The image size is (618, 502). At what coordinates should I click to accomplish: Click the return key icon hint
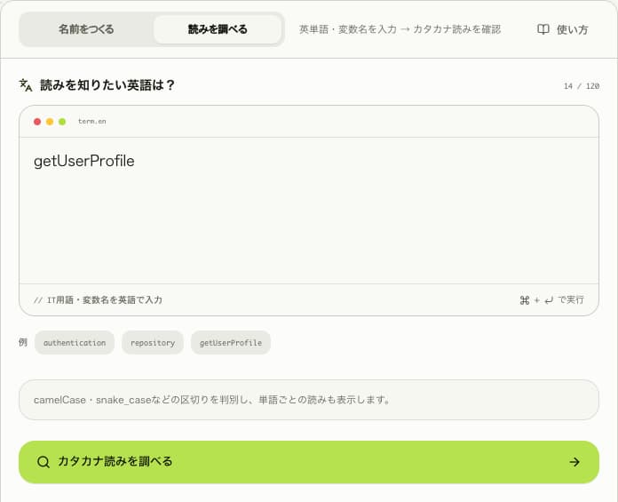[549, 300]
